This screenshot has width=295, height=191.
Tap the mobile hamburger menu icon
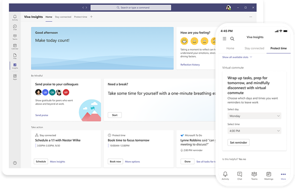tap(224, 39)
